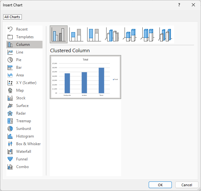Click the Bar chart category icon

tap(10, 67)
